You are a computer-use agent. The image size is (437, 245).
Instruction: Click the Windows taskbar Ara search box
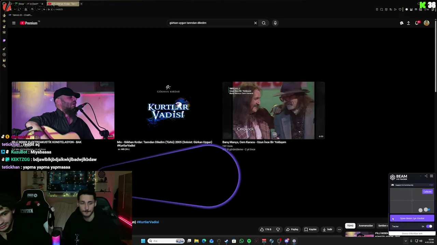[x=166, y=241]
